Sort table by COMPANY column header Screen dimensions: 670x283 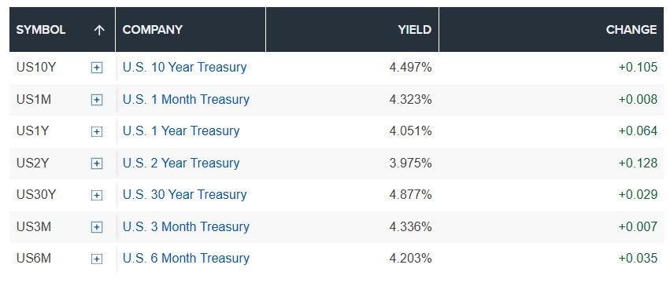click(x=153, y=29)
